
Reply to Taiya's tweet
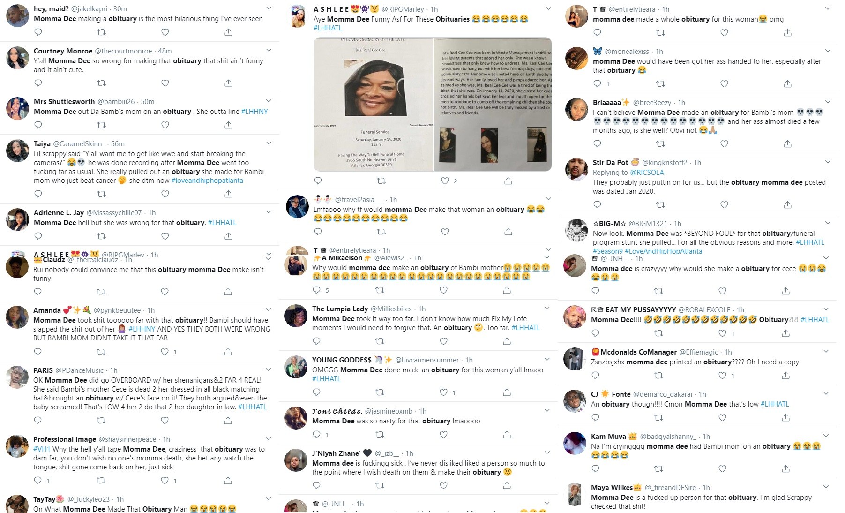coord(38,194)
